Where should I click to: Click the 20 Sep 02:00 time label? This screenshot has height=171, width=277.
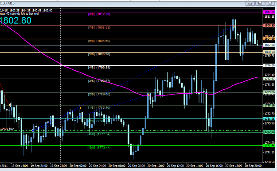(x=78, y=166)
